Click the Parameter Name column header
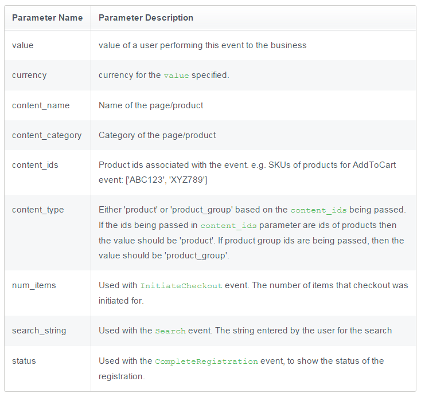Screen dimensions: 421x397 (47, 18)
